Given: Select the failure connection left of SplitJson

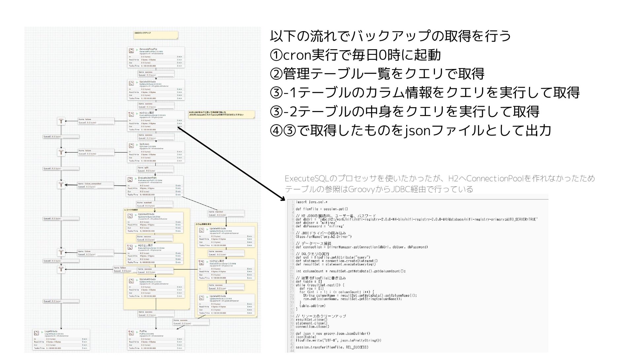Looking at the screenshot, I should 96,152.
